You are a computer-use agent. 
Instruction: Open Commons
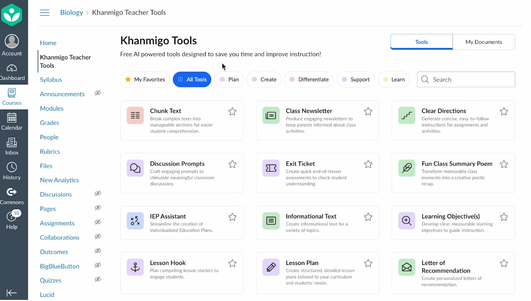coord(12,196)
